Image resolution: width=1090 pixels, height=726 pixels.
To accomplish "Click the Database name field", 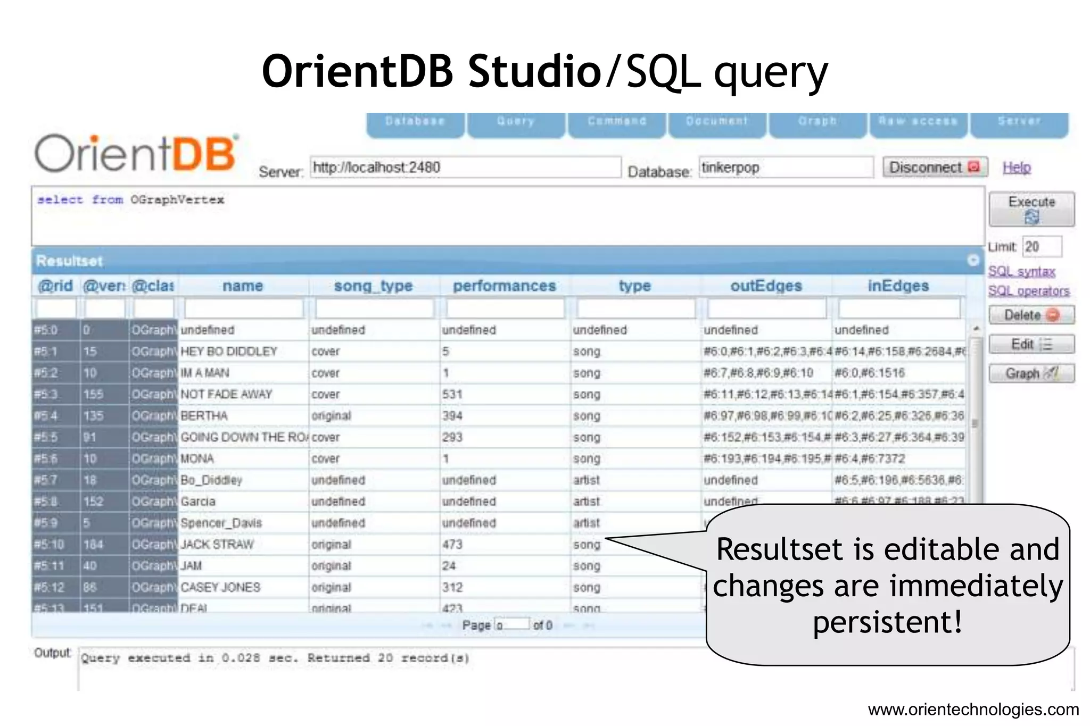I will pyautogui.click(x=786, y=168).
